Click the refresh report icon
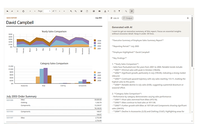This screenshot has width=198, height=139. 23,11
